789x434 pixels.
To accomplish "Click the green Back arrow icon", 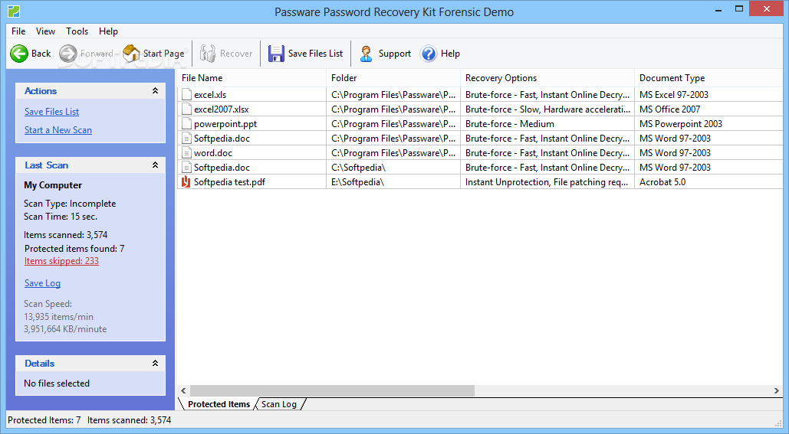I will 19,54.
